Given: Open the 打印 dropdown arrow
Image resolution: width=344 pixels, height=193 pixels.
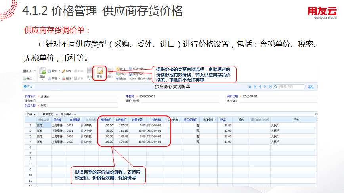Looking at the screenshot, I should click(35, 71).
